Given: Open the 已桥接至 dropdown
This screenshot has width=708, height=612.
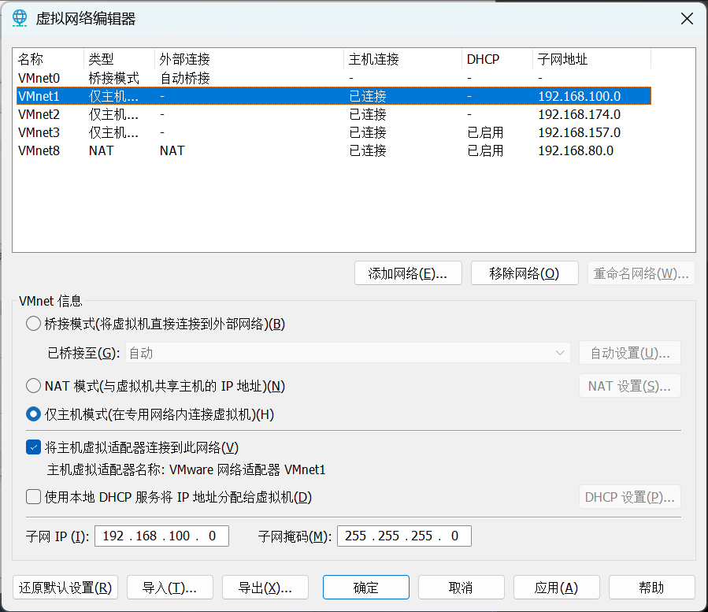Looking at the screenshot, I should [348, 353].
